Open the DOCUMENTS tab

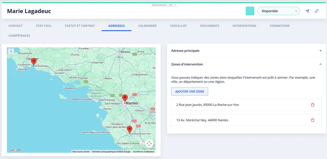[210, 26]
